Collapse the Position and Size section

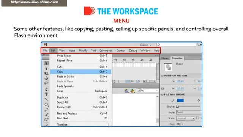point(162,76)
